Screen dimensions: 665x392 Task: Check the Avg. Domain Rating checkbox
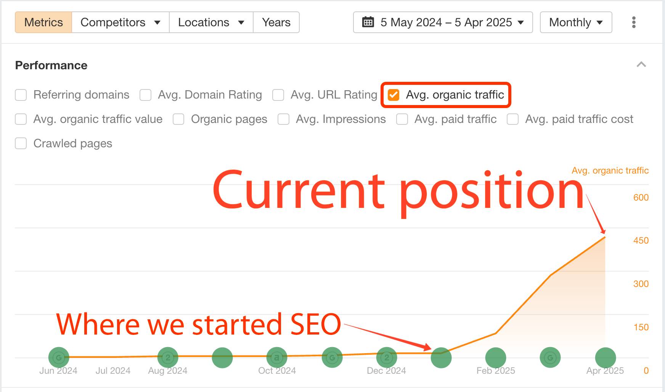coord(145,95)
